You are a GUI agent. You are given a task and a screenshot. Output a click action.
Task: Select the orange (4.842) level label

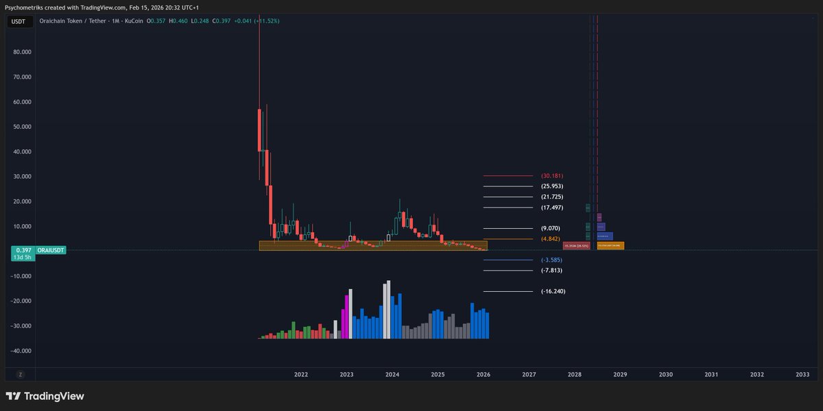[551, 239]
